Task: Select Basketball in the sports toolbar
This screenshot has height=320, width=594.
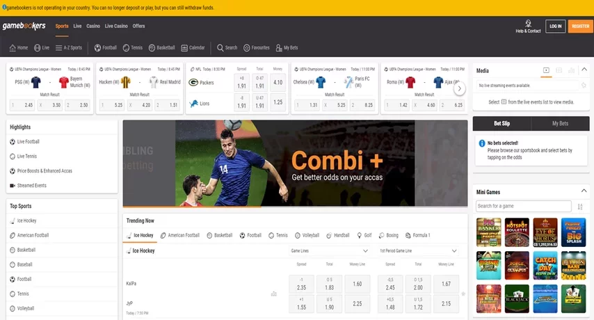Action: click(x=162, y=48)
